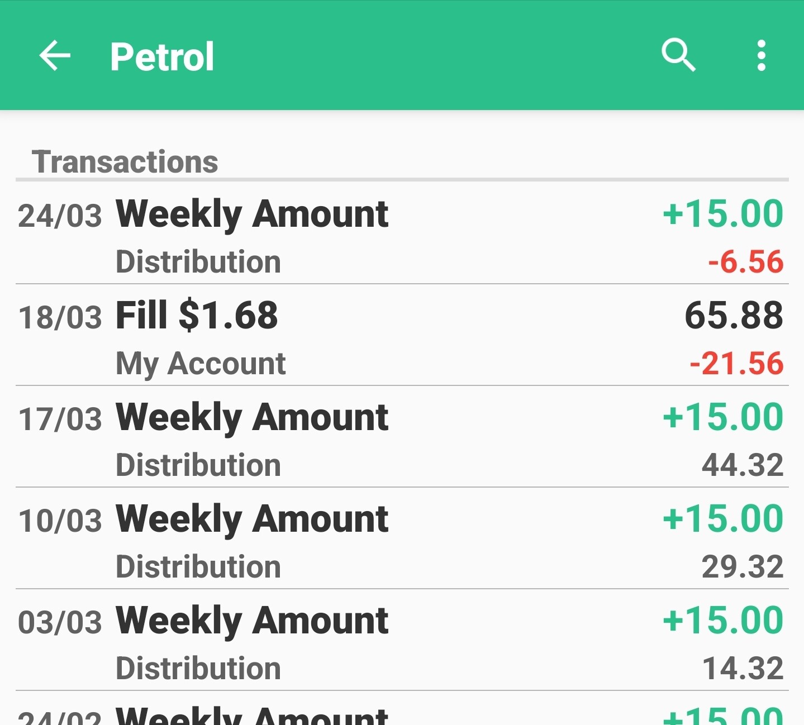Tap the 14.32 balance value
The image size is (804, 725).
(x=743, y=669)
